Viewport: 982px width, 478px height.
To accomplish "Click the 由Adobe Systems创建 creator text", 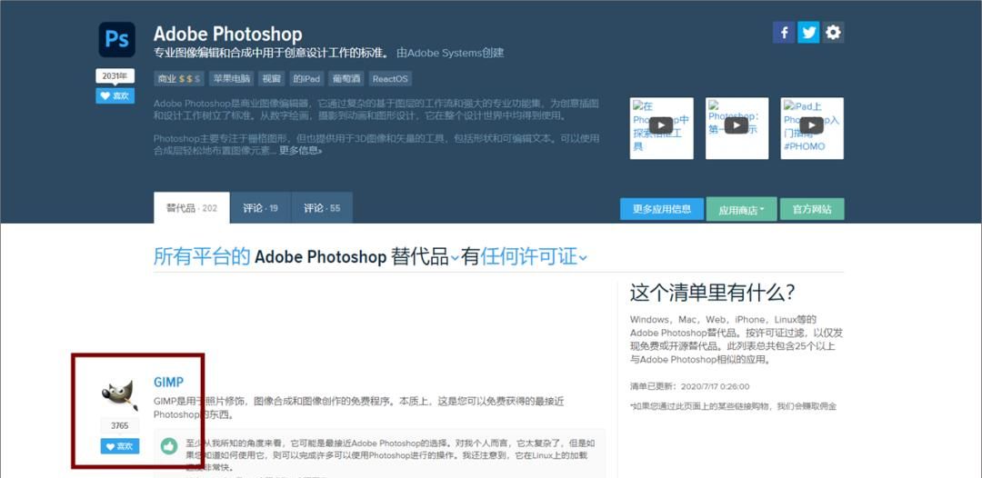I will pyautogui.click(x=450, y=54).
